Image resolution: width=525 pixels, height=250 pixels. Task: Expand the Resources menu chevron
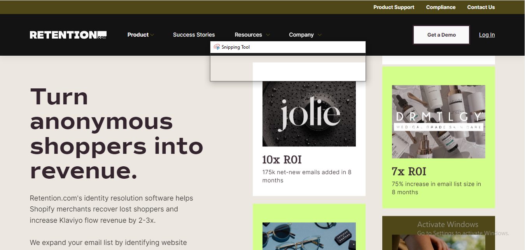tap(268, 35)
